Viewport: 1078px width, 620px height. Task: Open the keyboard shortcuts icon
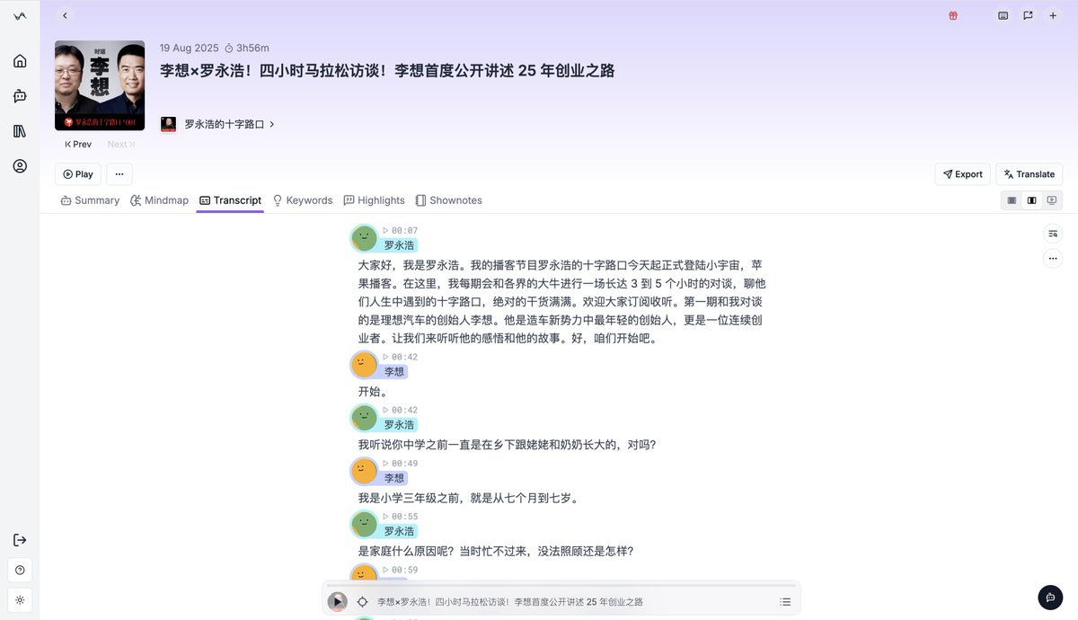(1003, 15)
